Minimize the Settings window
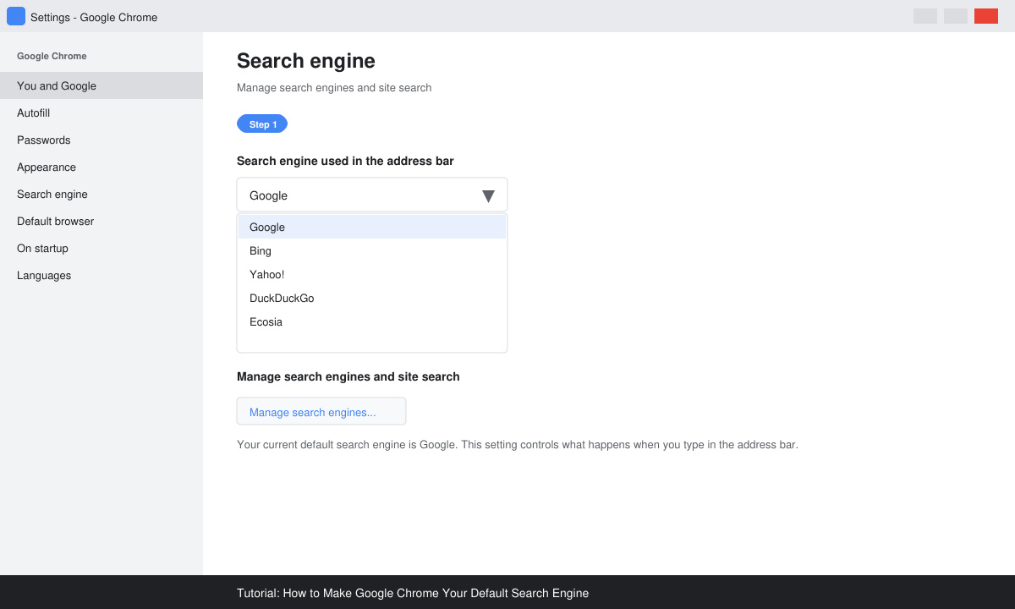 point(925,16)
